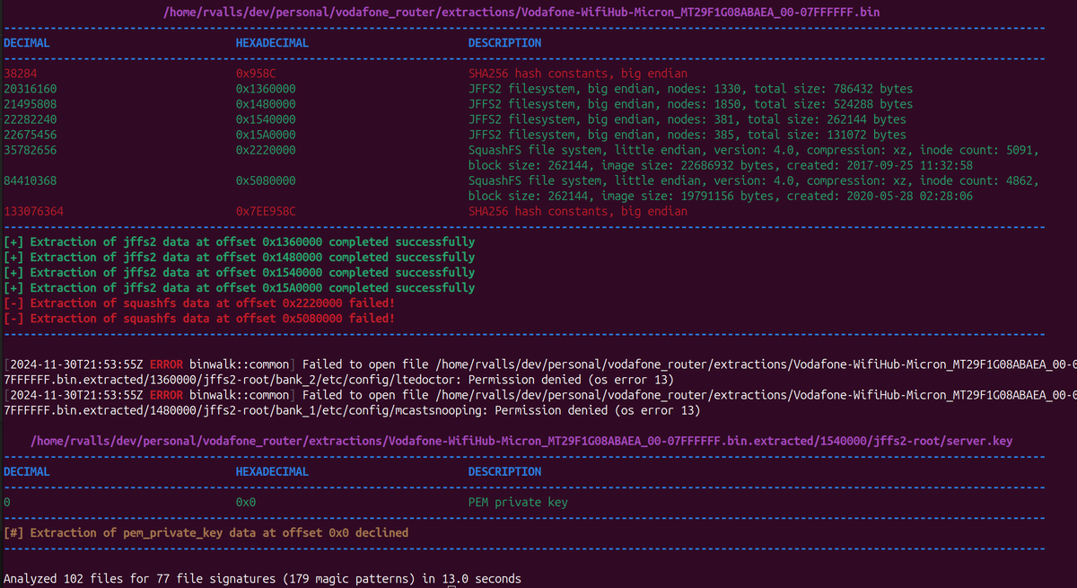Click jffs2 extraction success line for 0x1480000
The image size is (1077, 588).
point(240,257)
